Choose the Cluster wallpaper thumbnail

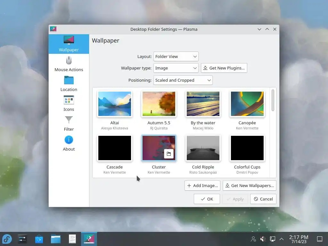pyautogui.click(x=159, y=148)
